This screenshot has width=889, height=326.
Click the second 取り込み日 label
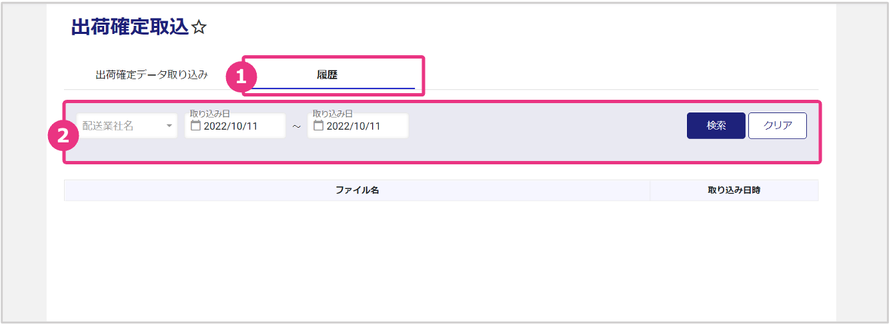[x=332, y=114]
